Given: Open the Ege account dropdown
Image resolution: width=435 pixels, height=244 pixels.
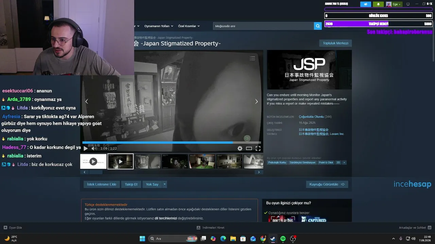Looking at the screenshot, I should (394, 4).
